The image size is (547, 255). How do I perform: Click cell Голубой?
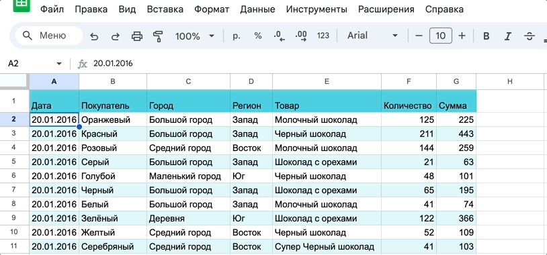pos(113,176)
